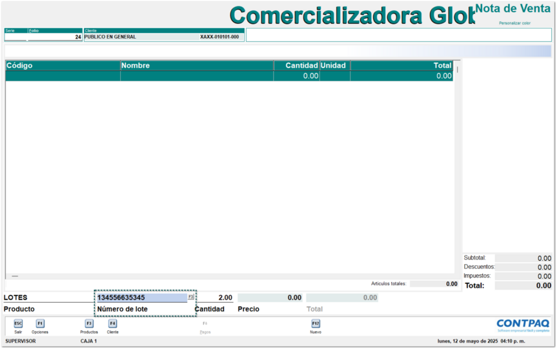Select the highlighted empty product row
557x349 pixels.
click(x=229, y=76)
